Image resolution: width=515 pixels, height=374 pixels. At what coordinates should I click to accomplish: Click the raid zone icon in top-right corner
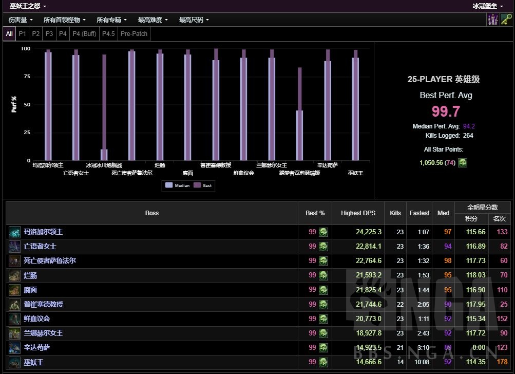[x=493, y=20]
